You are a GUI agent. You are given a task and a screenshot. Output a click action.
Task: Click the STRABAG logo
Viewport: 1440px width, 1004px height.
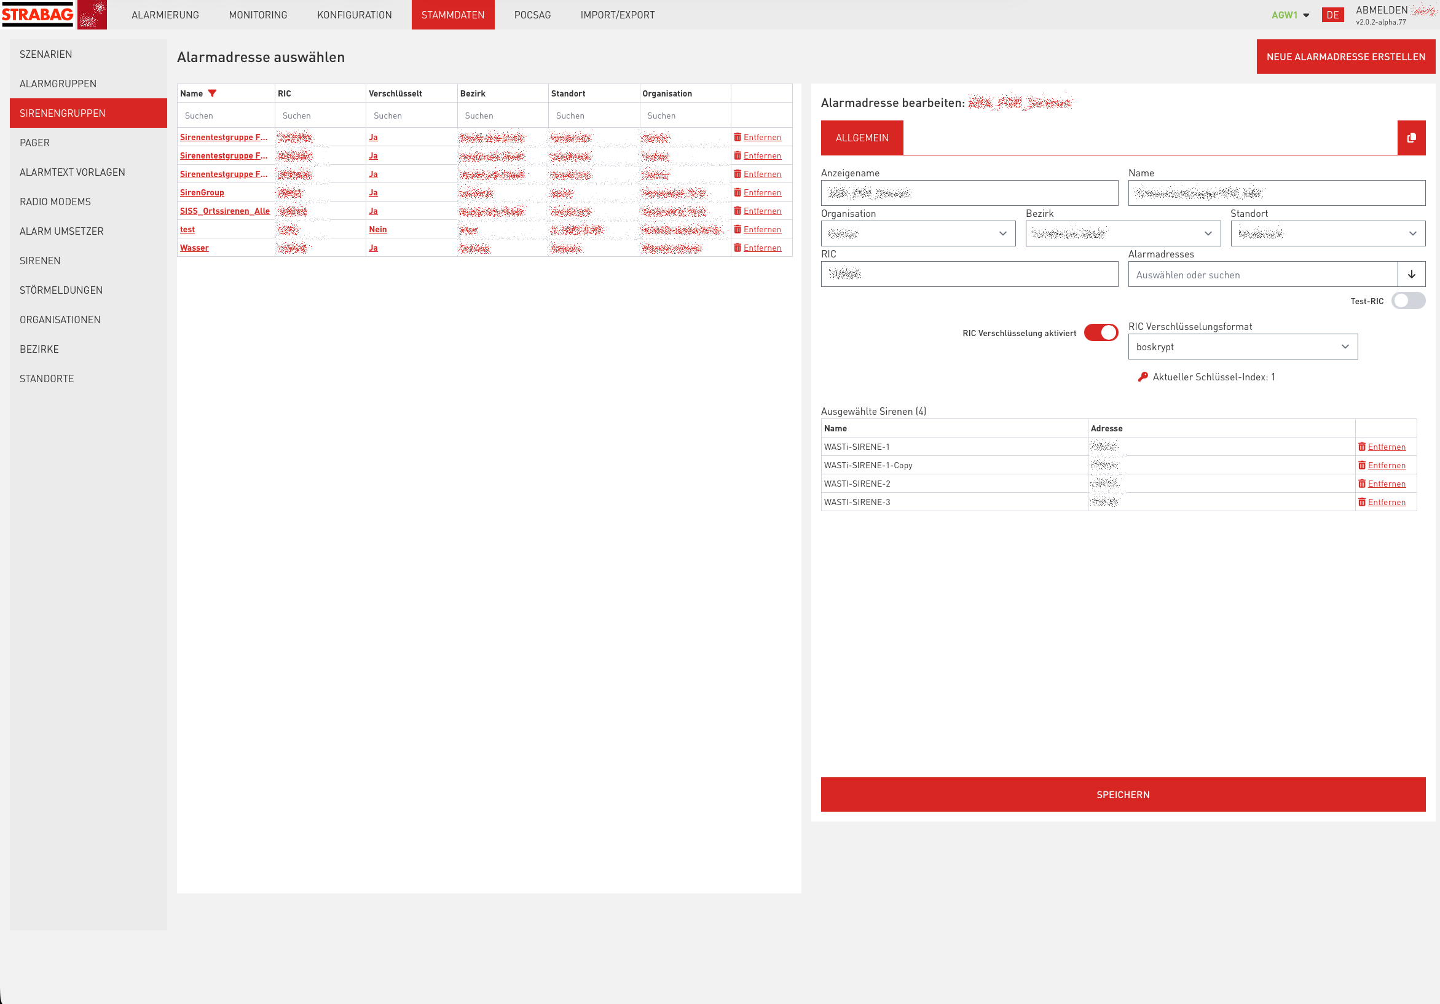[37, 14]
